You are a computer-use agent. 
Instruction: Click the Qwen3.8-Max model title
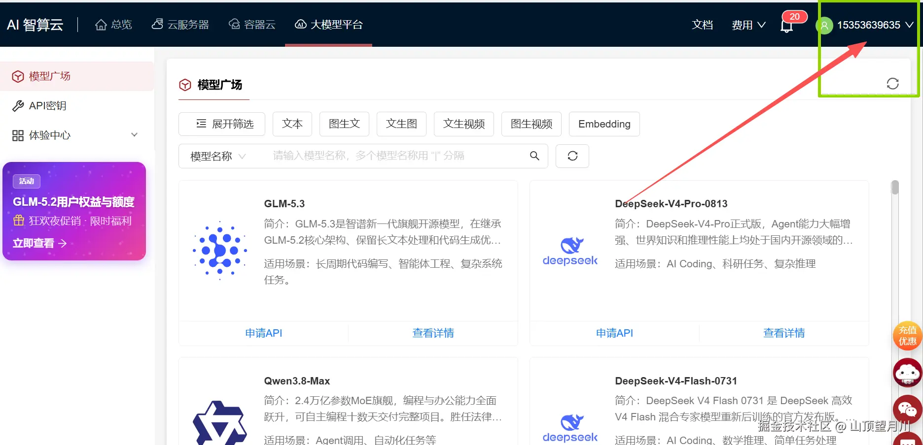coord(297,381)
